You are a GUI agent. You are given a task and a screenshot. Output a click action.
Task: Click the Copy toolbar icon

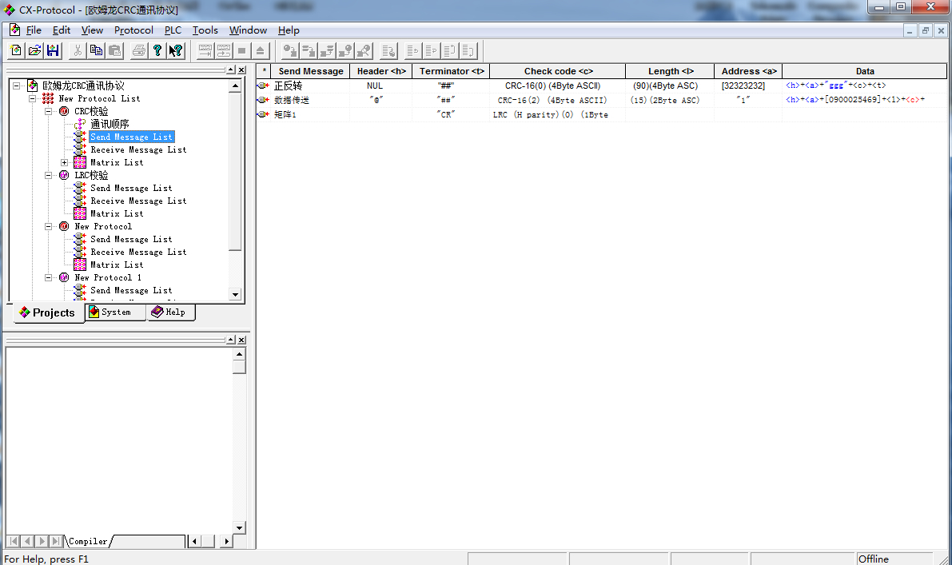pyautogui.click(x=96, y=51)
